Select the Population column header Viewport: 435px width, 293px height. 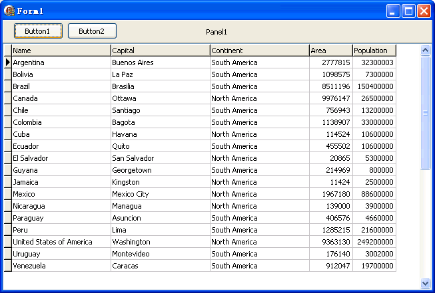[x=374, y=50]
